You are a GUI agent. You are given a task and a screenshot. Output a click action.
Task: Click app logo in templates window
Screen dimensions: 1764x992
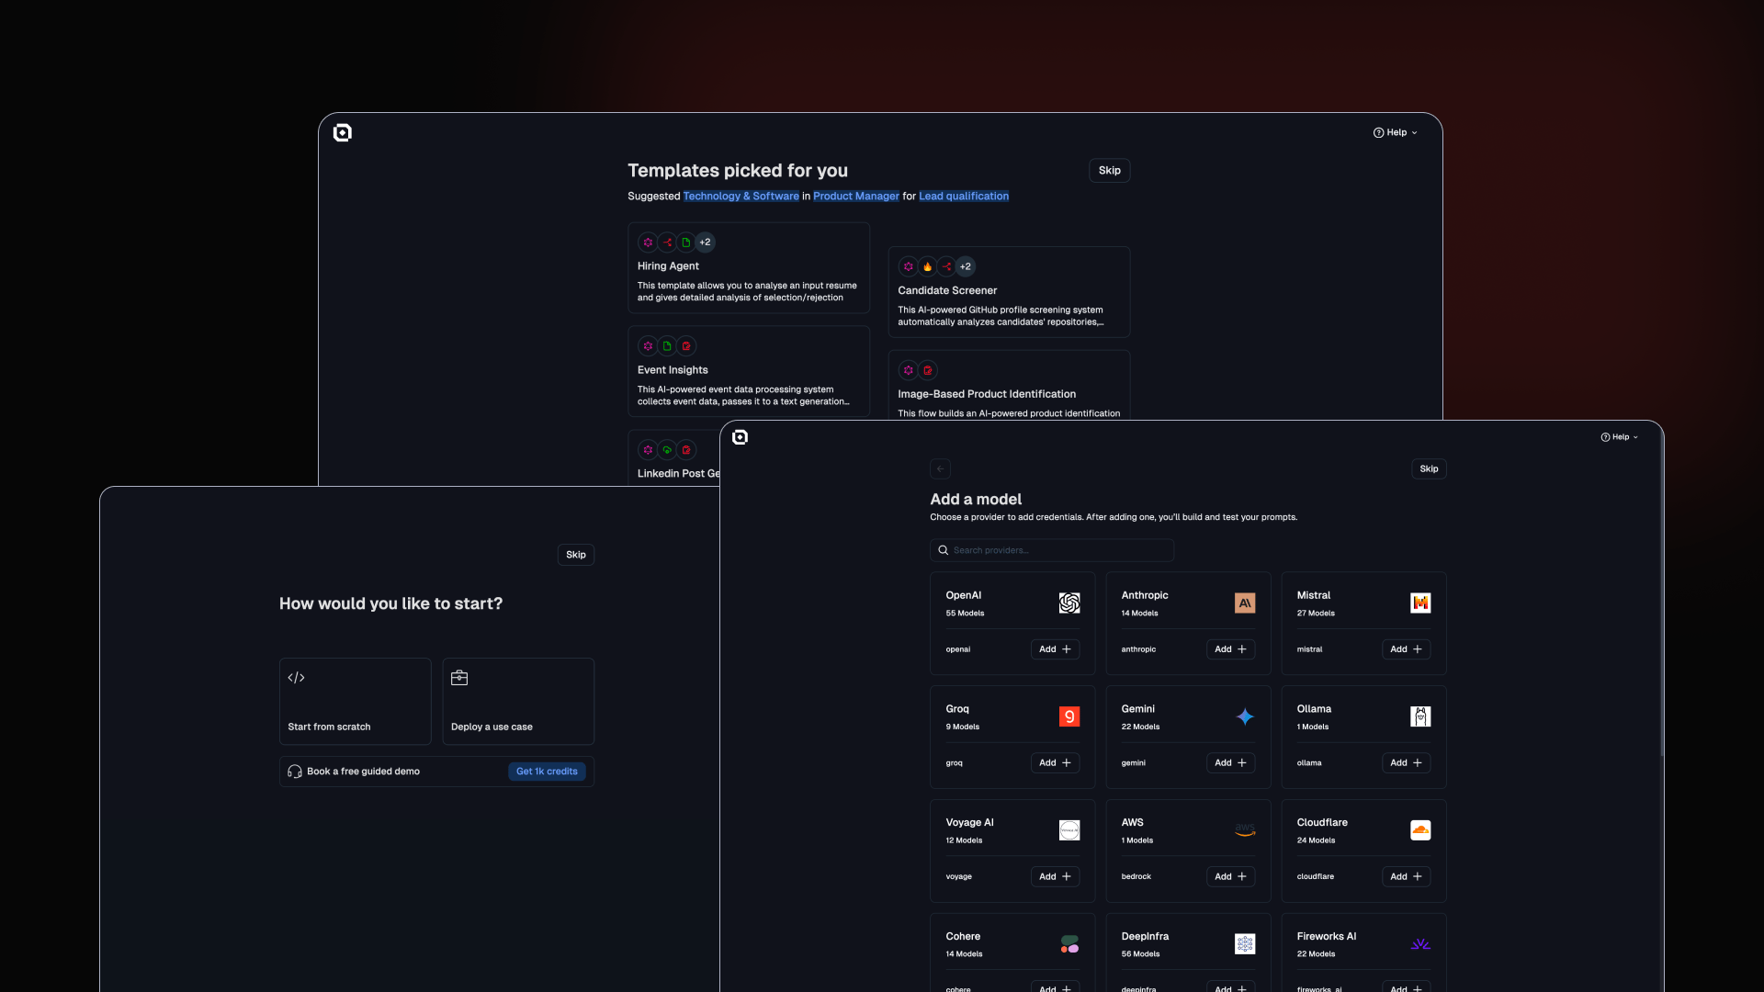(343, 132)
